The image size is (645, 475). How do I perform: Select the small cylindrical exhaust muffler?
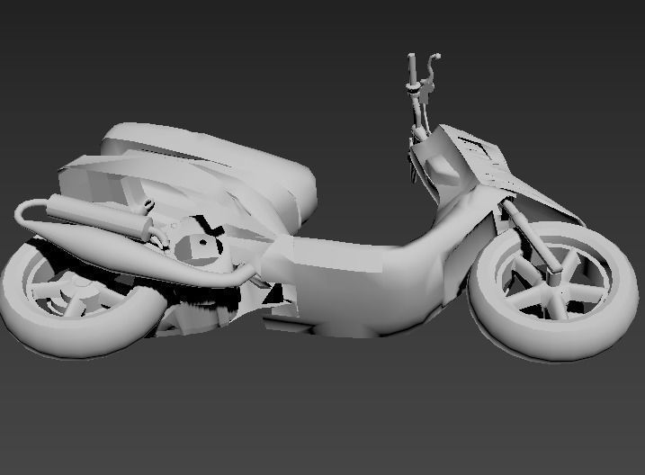coord(99,217)
